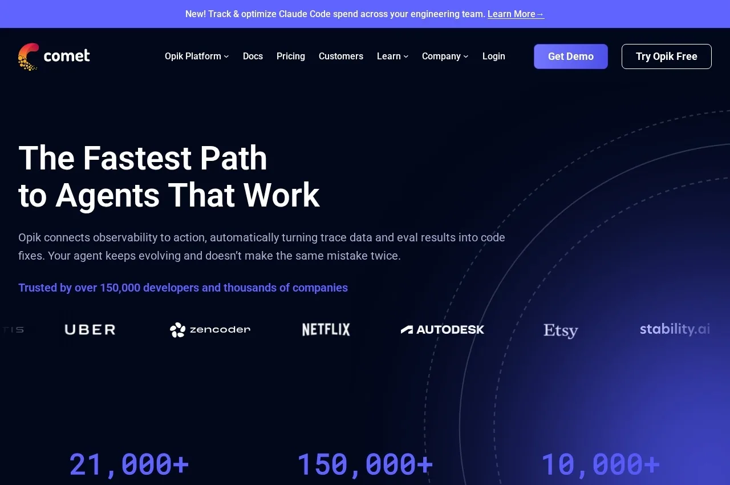Image resolution: width=730 pixels, height=485 pixels.
Task: Click the Etsy logo
Action: coord(561,330)
